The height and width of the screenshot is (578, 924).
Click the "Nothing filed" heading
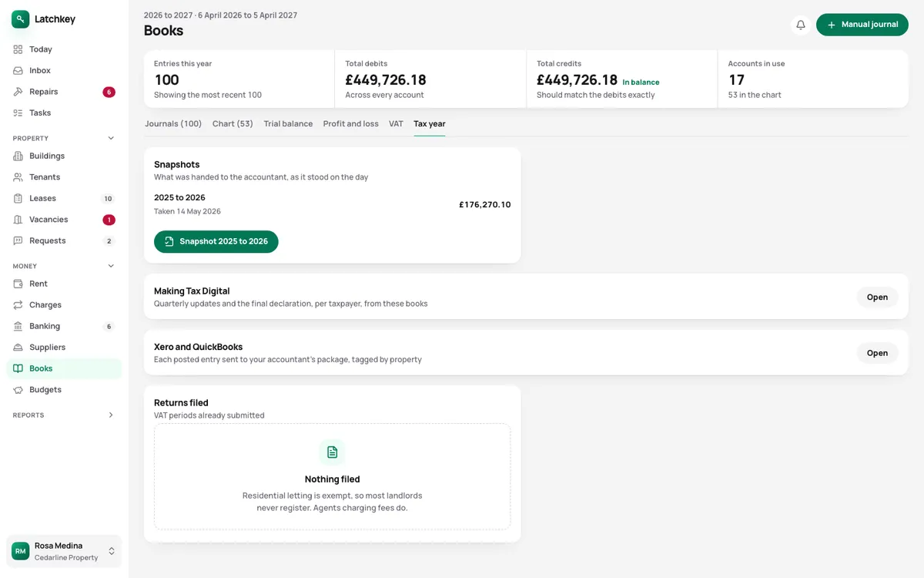[333, 479]
